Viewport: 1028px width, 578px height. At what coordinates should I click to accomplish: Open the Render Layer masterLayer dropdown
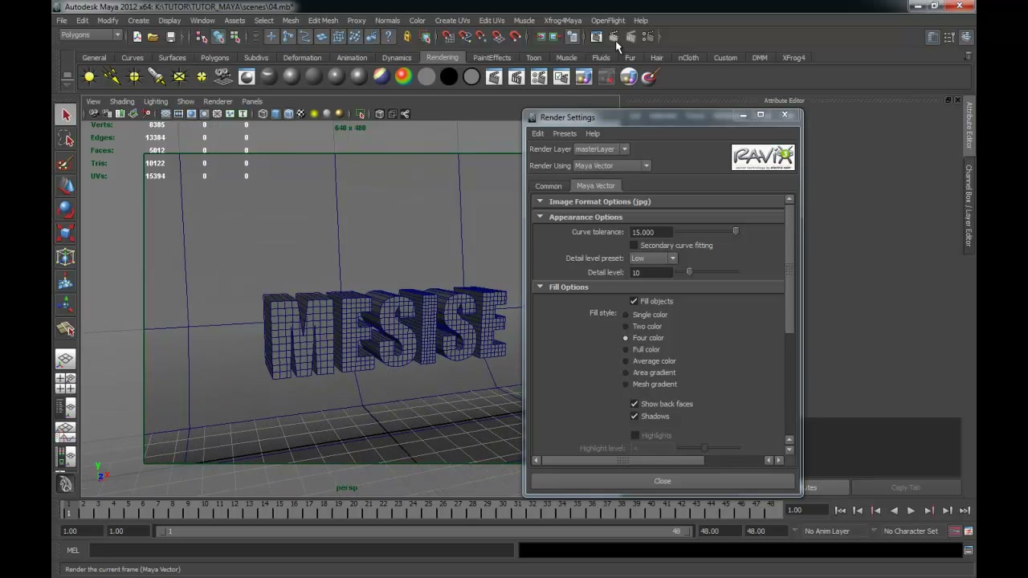(x=602, y=149)
